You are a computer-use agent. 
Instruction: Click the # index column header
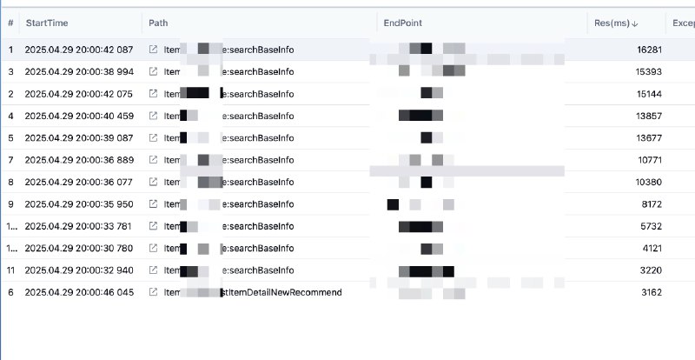point(10,23)
